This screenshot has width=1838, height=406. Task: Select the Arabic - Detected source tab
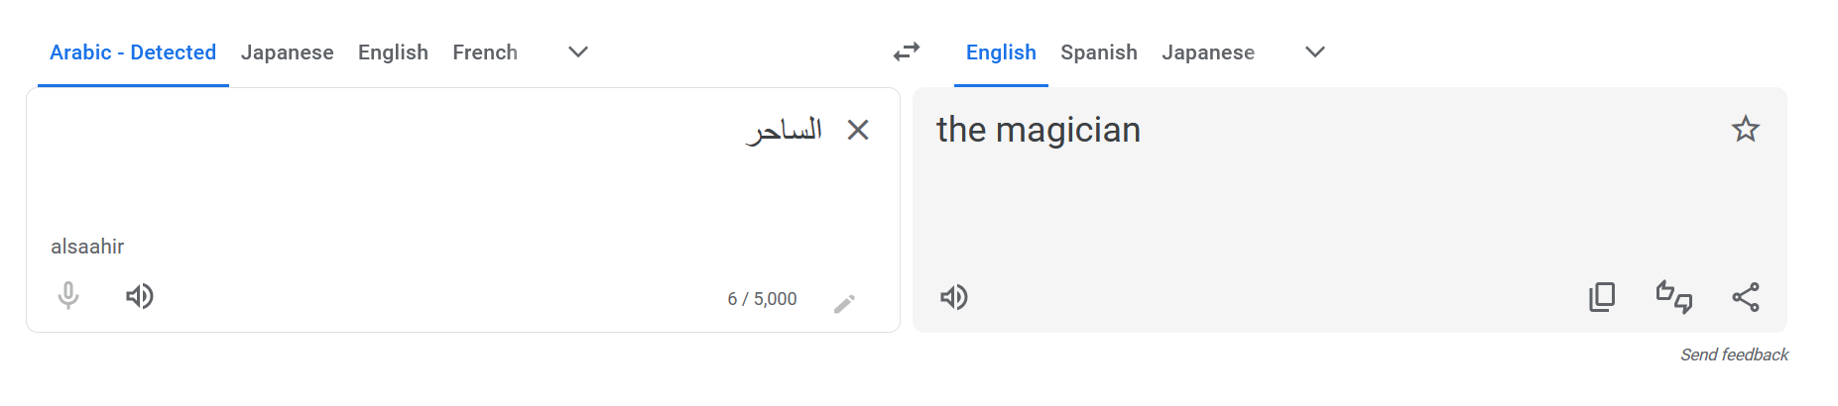[x=133, y=52]
